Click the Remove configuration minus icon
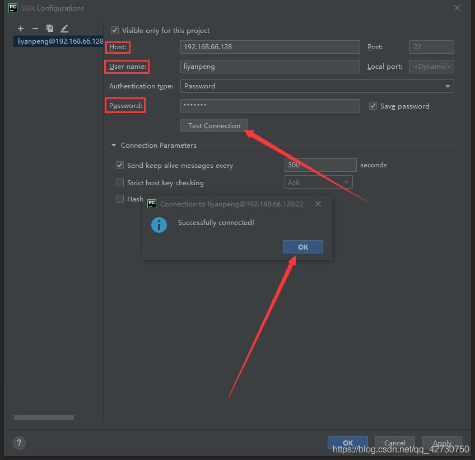Image resolution: width=475 pixels, height=460 pixels. (35, 29)
